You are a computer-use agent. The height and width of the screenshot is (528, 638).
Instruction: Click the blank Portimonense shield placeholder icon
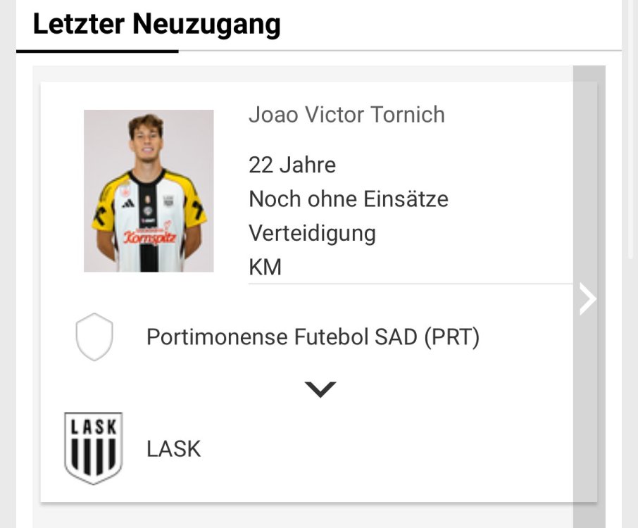(94, 337)
